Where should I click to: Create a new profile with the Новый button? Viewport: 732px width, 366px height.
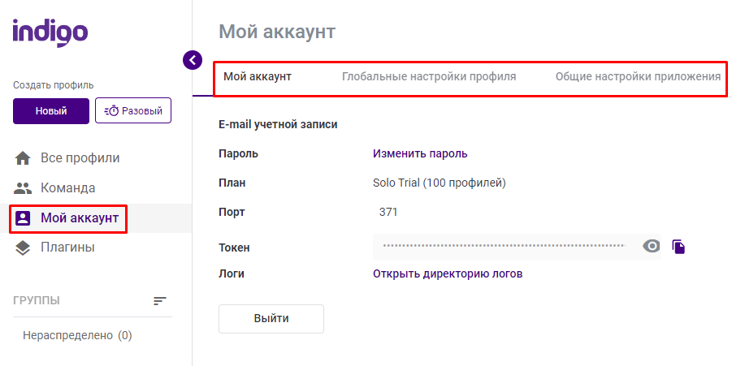tap(51, 111)
